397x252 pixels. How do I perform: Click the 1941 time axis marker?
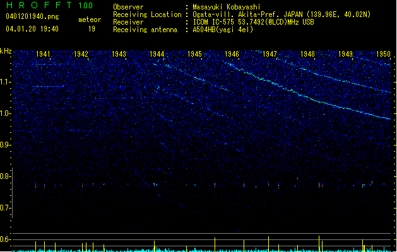(x=43, y=54)
